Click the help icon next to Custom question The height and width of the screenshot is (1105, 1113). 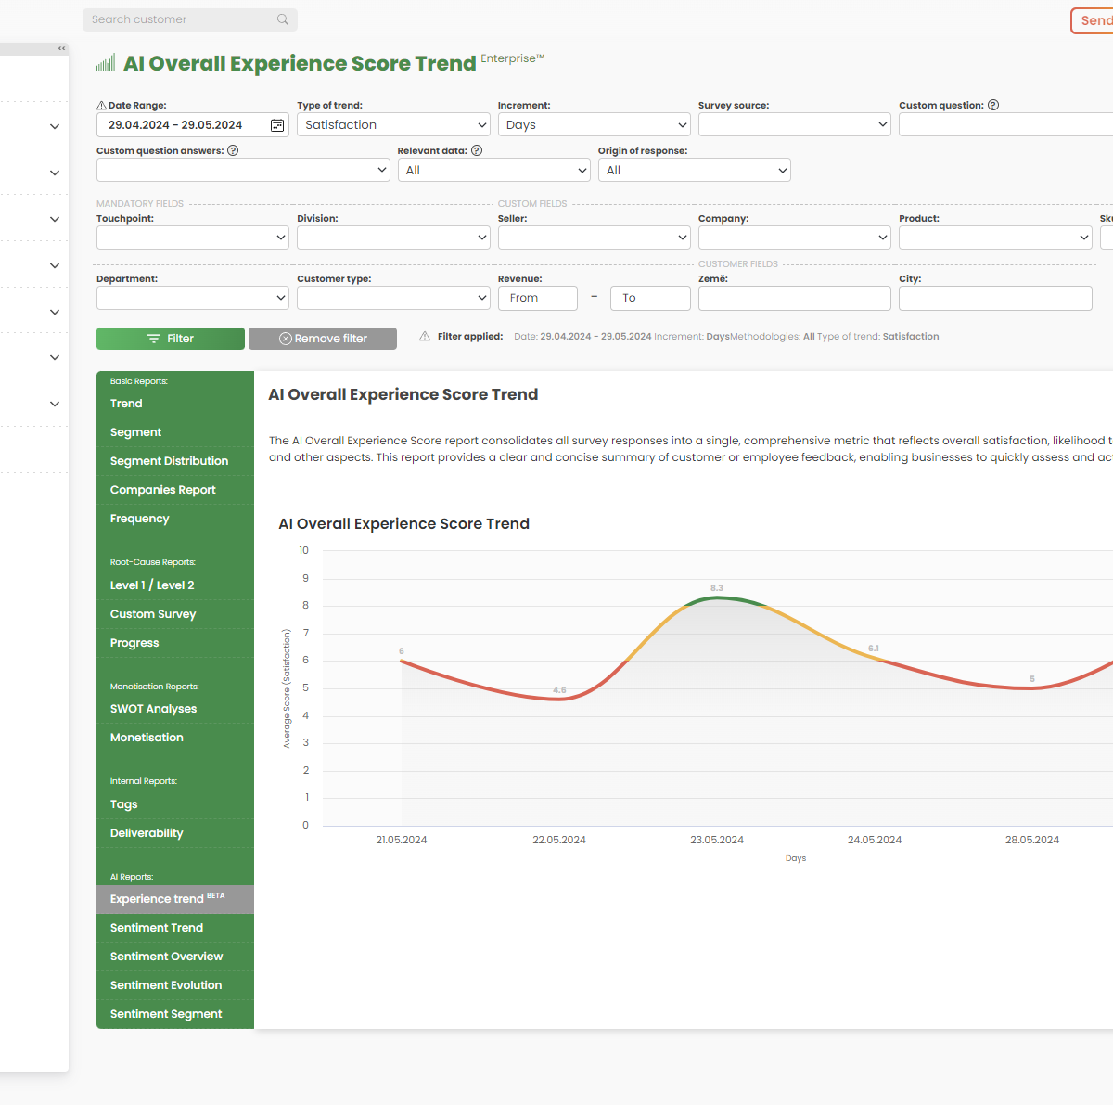point(992,105)
